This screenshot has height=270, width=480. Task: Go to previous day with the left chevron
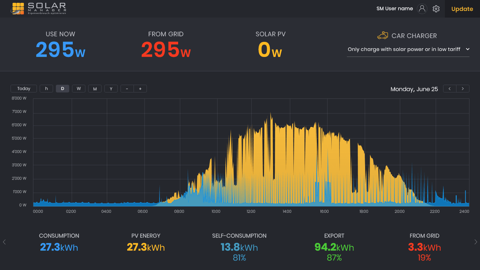pos(449,89)
